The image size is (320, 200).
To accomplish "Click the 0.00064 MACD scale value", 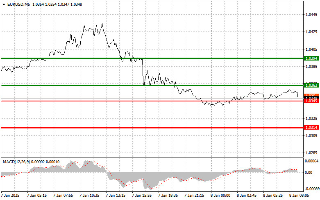I will click(312, 161).
